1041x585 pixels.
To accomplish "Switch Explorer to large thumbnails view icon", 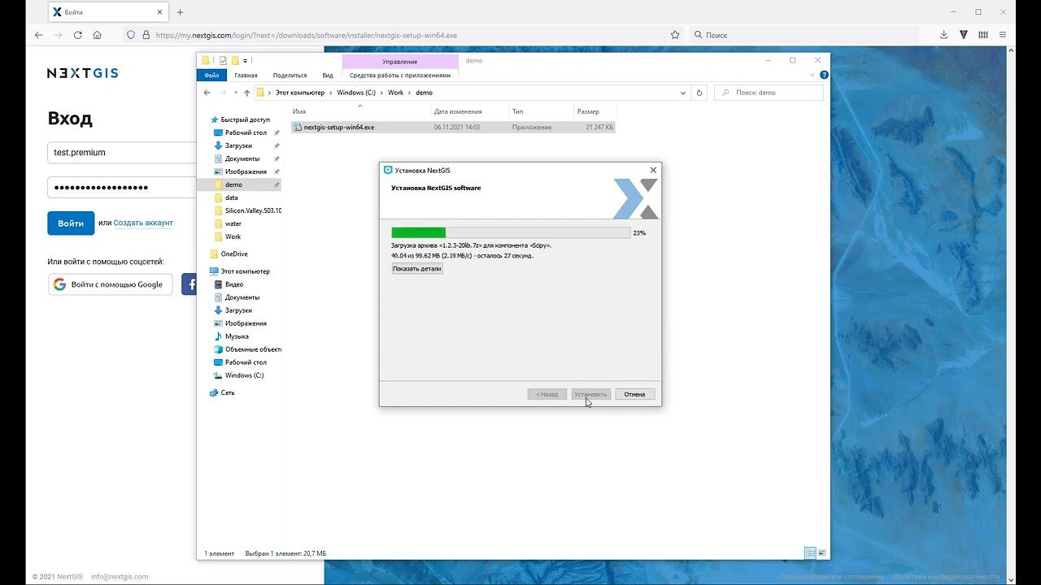I will (822, 553).
